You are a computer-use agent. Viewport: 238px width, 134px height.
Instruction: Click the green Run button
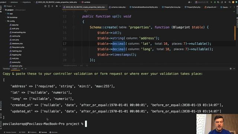point(211,2)
